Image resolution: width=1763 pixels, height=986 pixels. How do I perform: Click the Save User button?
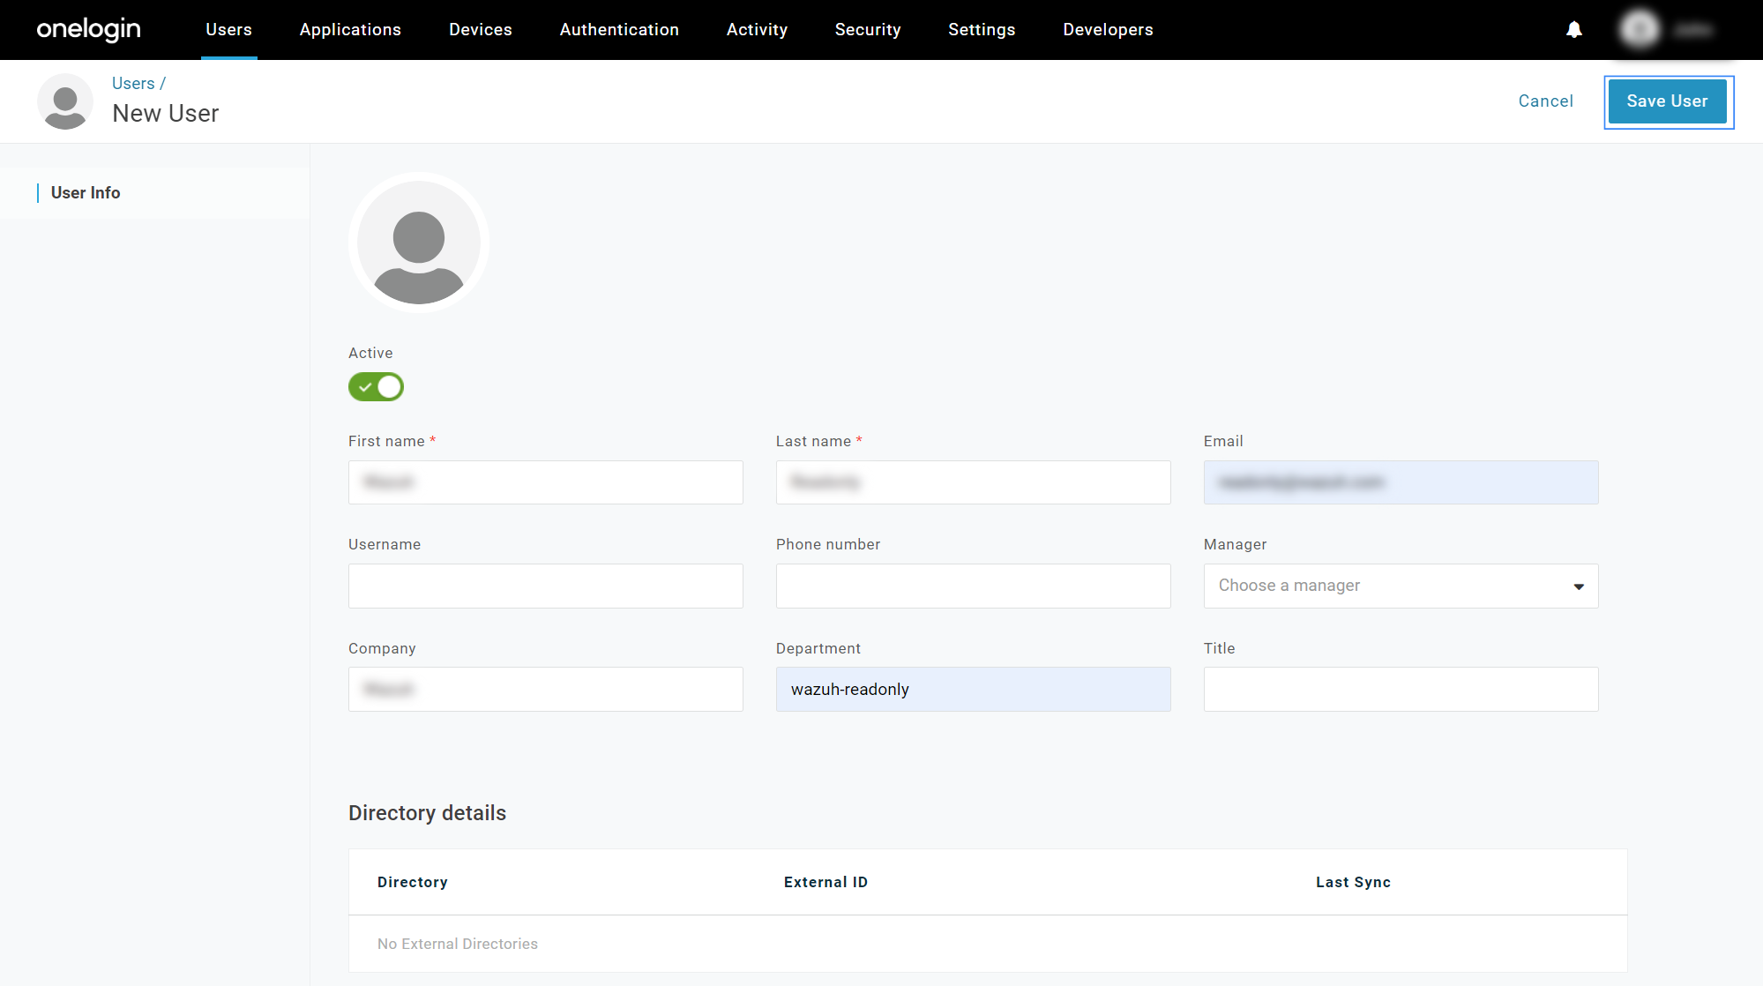click(x=1667, y=101)
